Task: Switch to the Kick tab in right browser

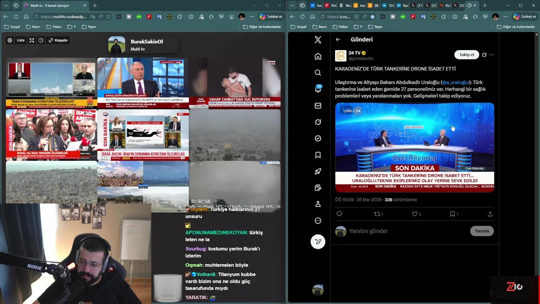Action: point(444,5)
